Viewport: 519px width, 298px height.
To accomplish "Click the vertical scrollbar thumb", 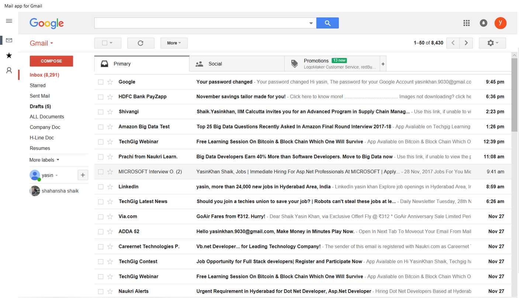I will pyautogui.click(x=515, y=95).
